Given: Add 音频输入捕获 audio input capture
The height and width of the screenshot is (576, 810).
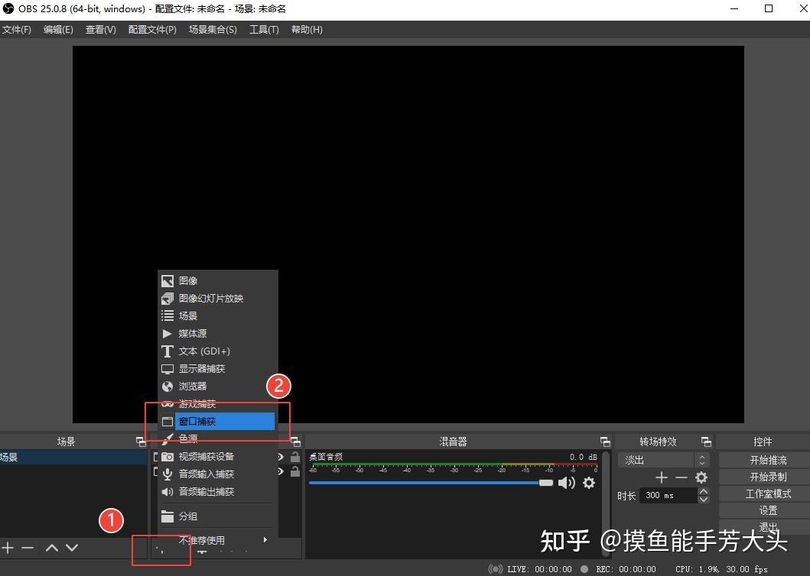Looking at the screenshot, I should click(217, 474).
